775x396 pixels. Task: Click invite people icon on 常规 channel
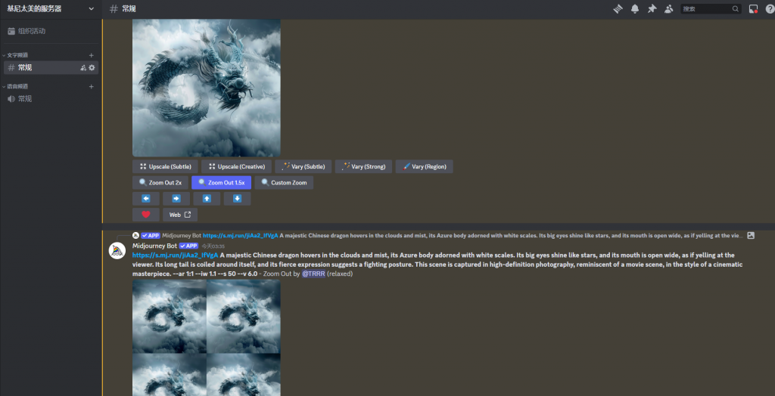coord(83,68)
